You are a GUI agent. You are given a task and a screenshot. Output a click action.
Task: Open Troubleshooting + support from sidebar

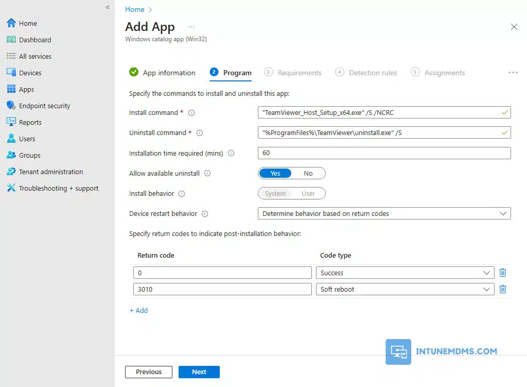tap(59, 188)
